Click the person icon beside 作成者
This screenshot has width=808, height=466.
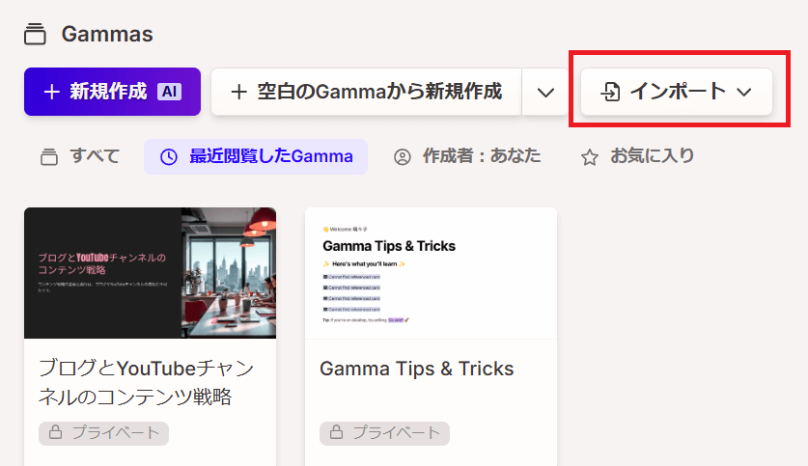click(403, 157)
